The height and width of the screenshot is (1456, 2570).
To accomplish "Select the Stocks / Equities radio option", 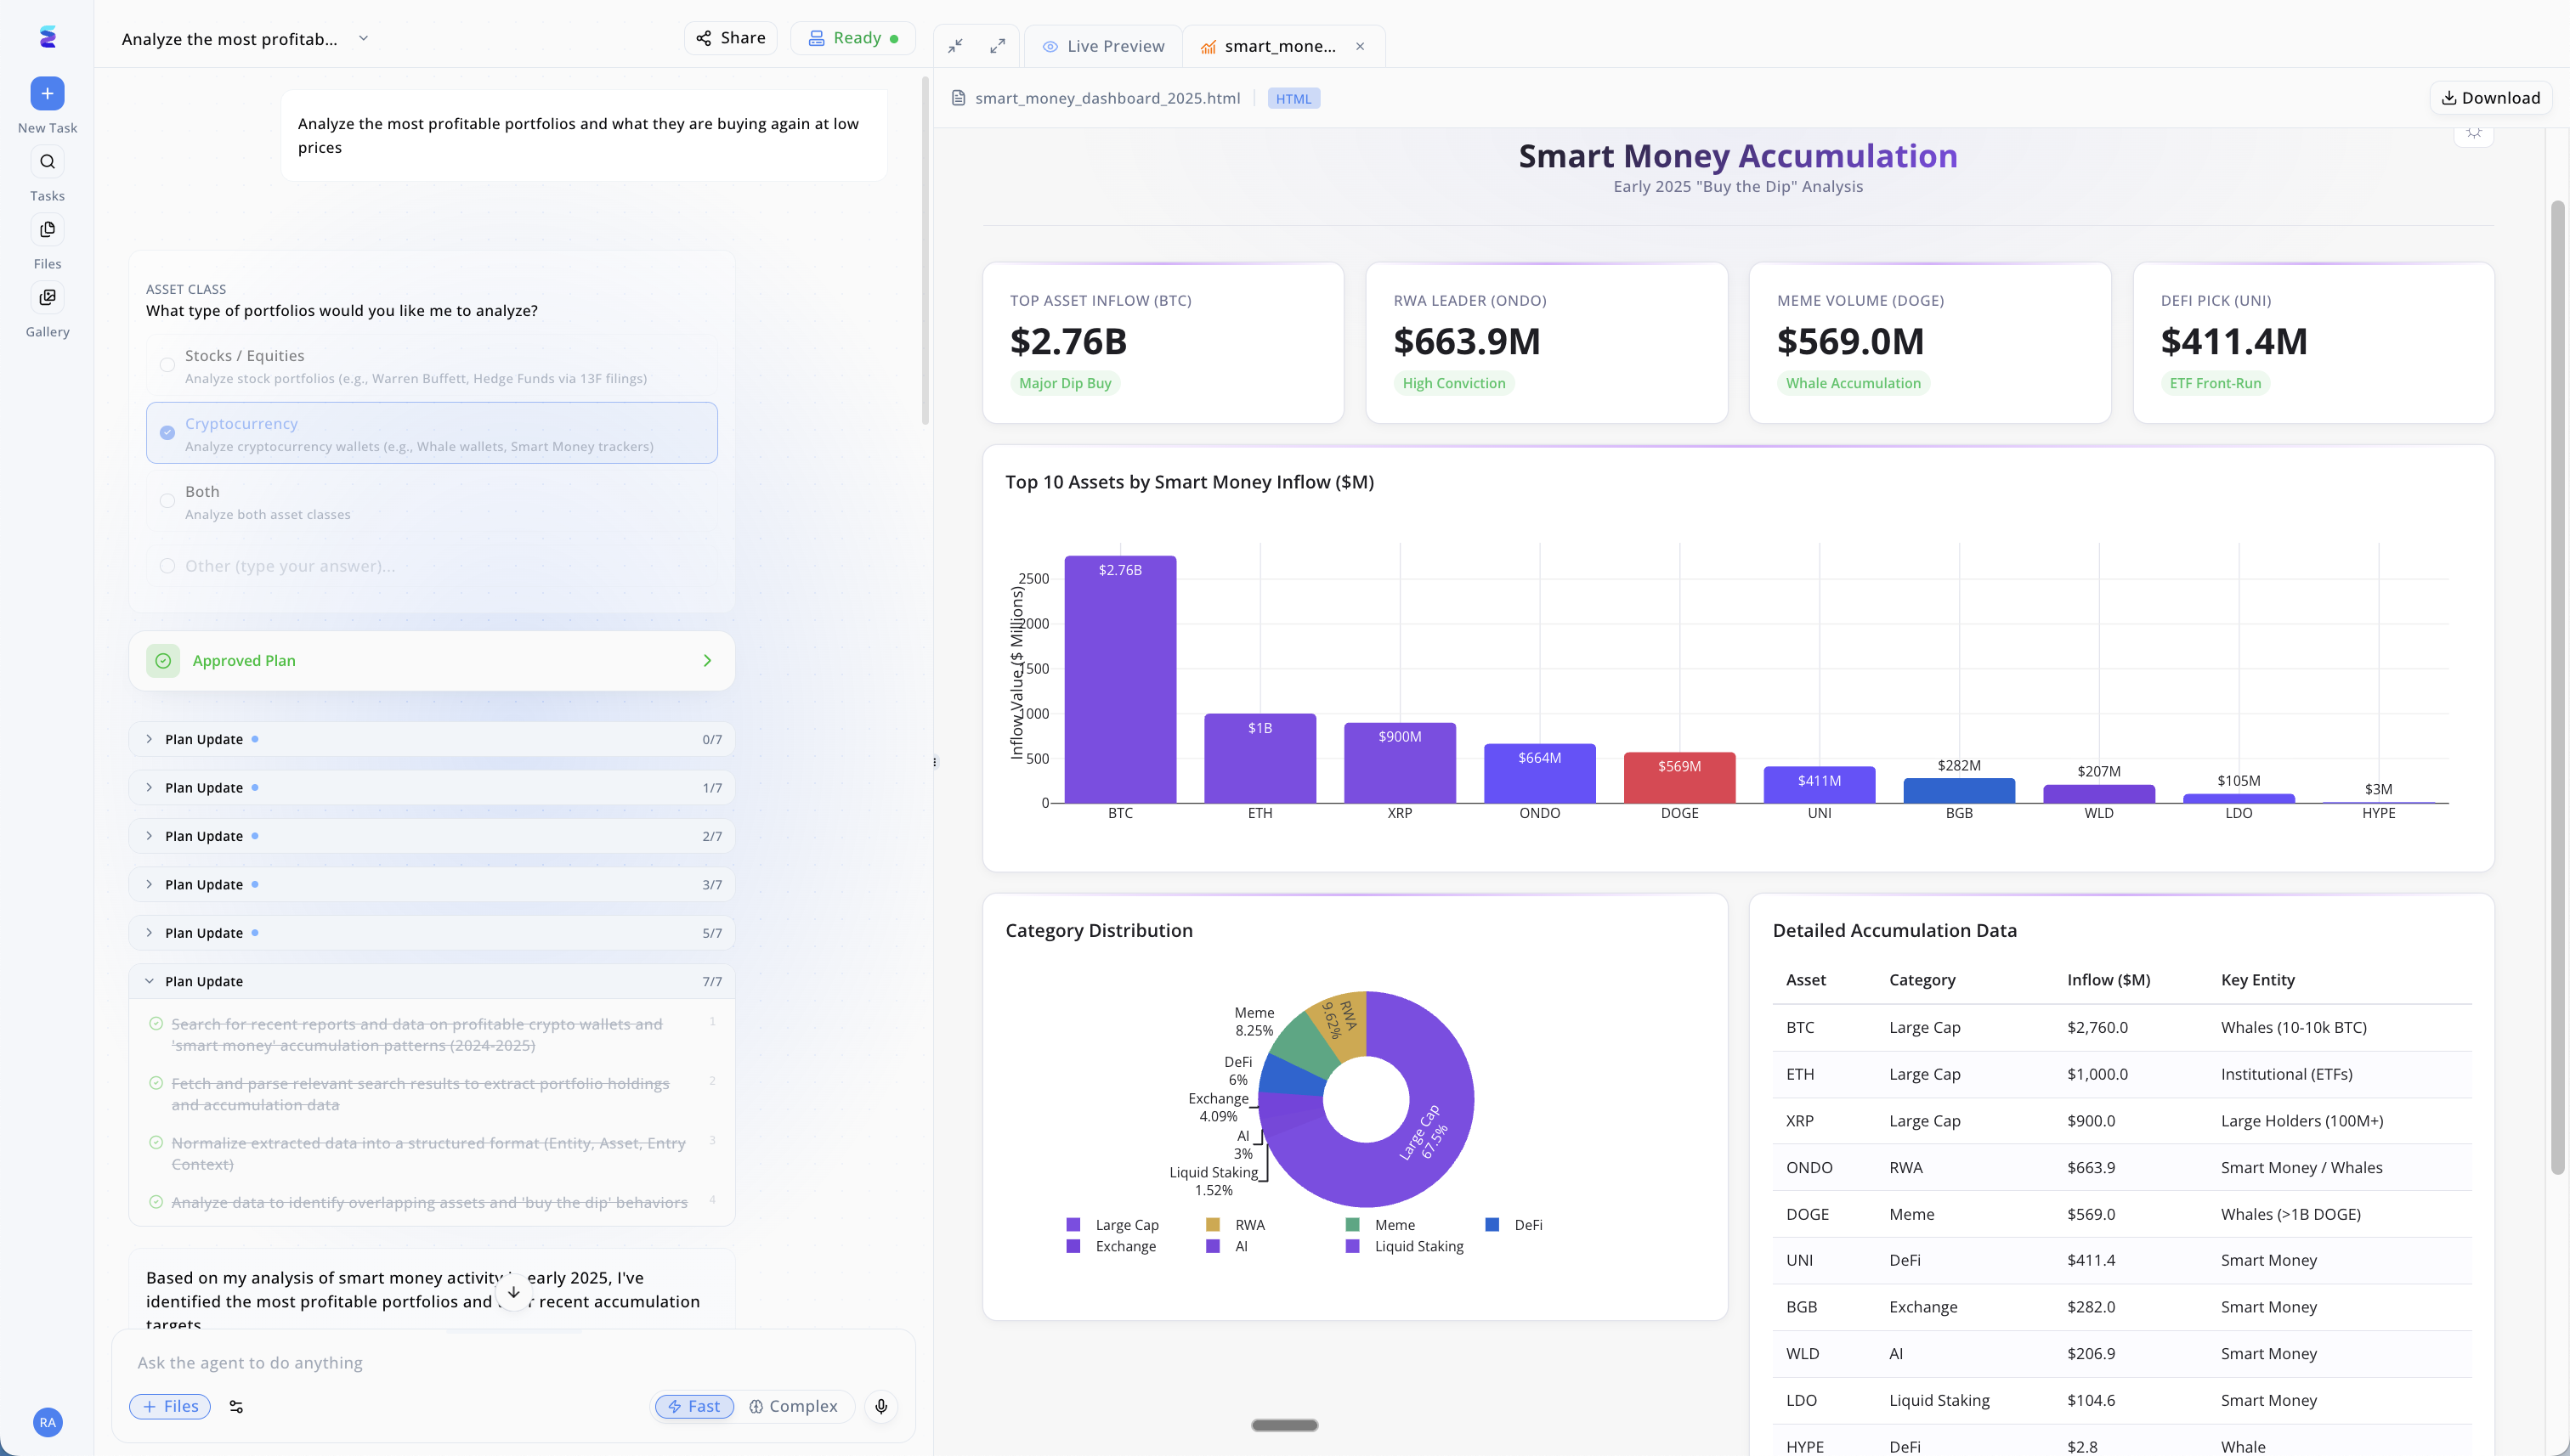I will [167, 365].
